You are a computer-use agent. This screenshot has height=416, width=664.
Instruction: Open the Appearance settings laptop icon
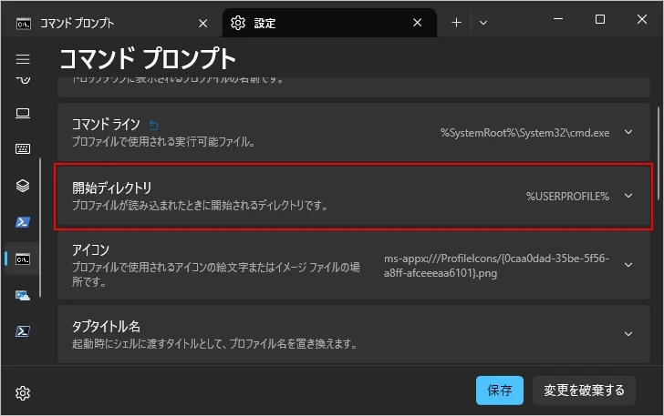(x=23, y=113)
